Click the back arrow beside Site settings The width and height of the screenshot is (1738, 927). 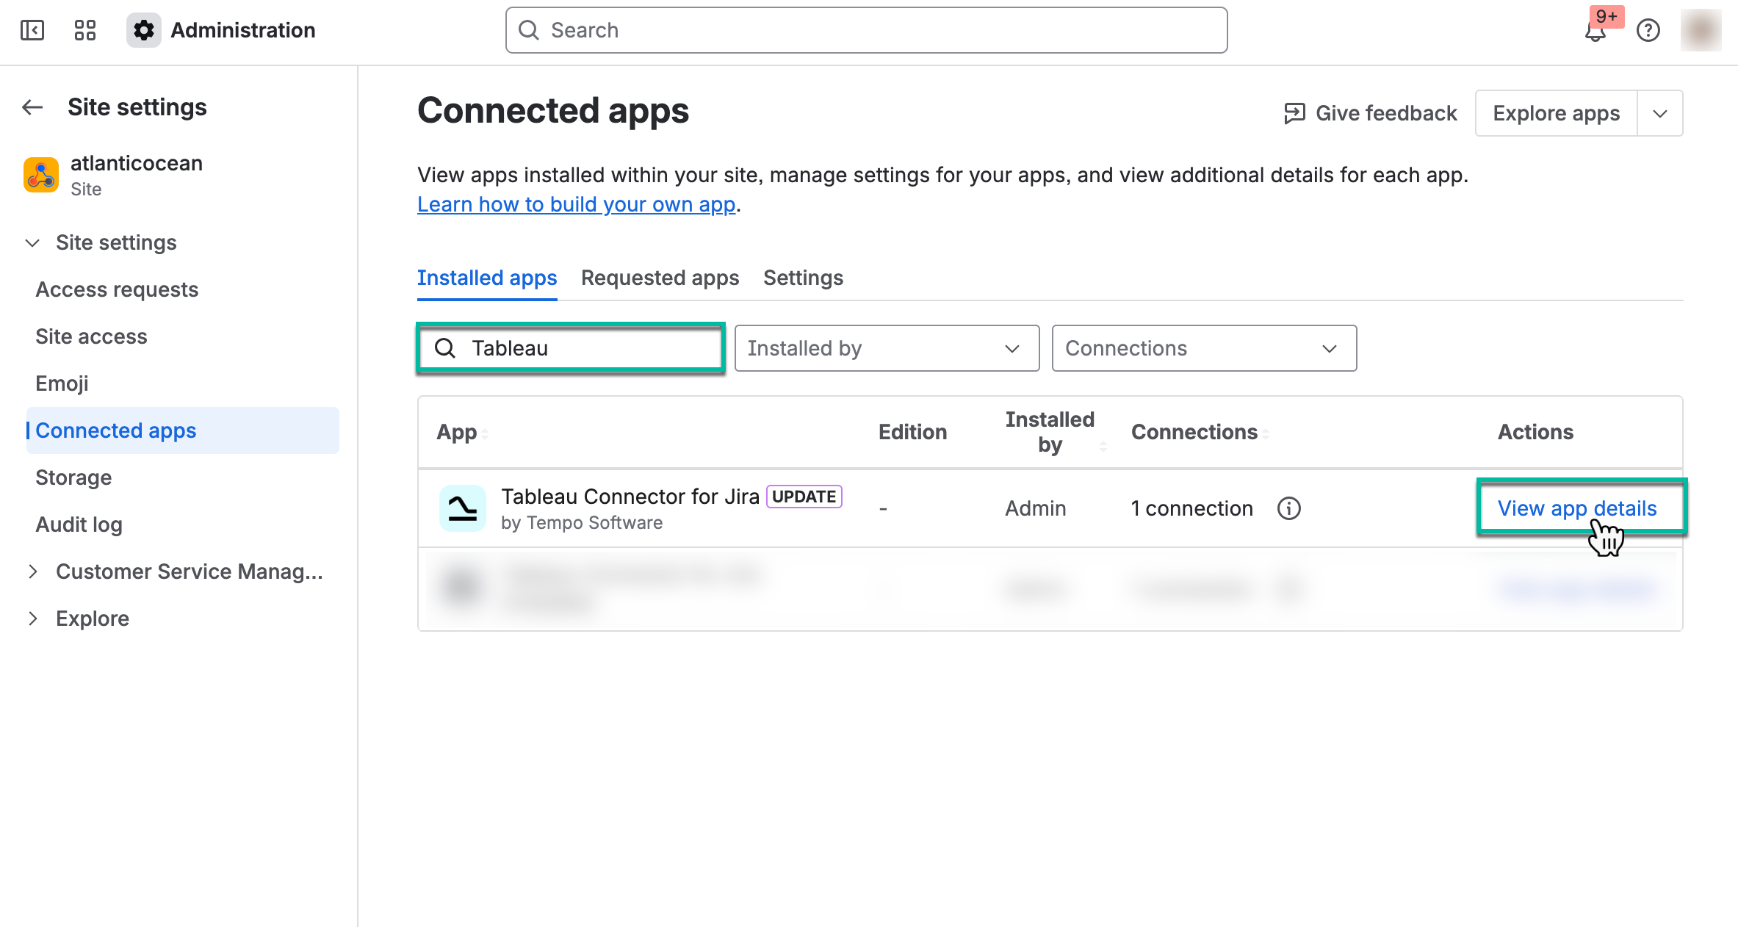[32, 107]
